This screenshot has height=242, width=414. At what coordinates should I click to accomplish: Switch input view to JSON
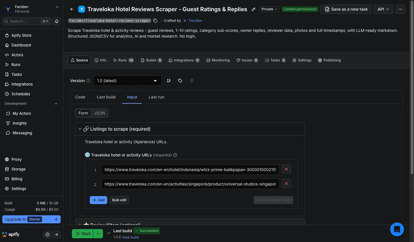(x=99, y=113)
